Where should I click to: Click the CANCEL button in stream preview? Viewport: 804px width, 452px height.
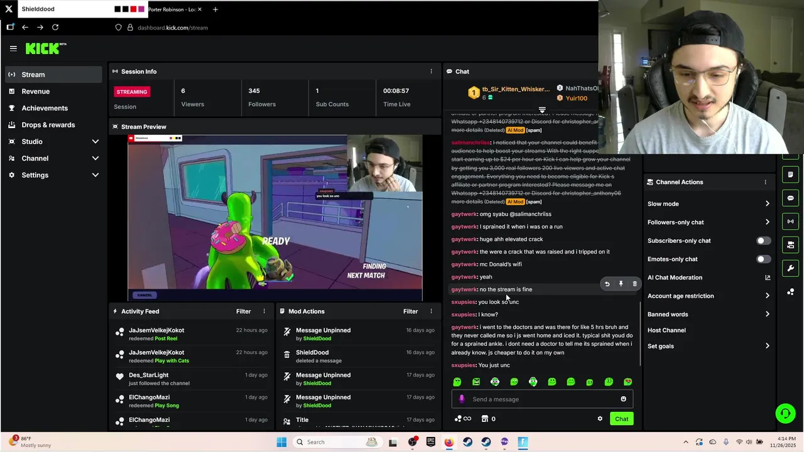click(x=145, y=295)
